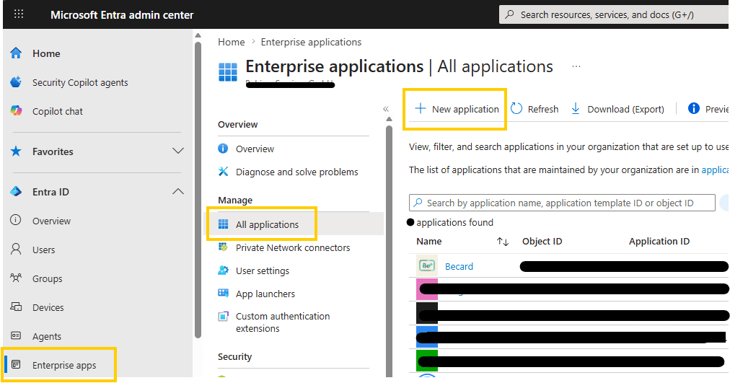The height and width of the screenshot is (383, 730).
Task: Click the Enterprise apps icon in sidebar
Action: [x=16, y=364]
